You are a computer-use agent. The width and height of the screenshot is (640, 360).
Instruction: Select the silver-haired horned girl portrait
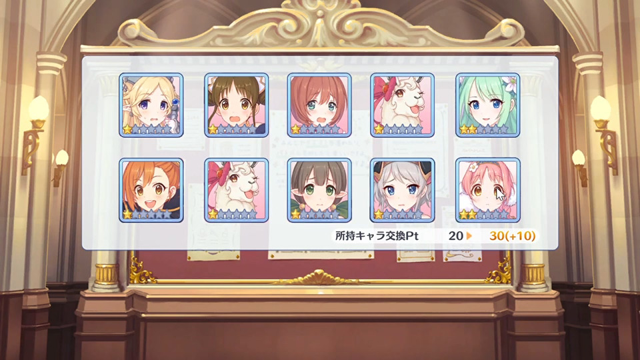click(x=403, y=190)
